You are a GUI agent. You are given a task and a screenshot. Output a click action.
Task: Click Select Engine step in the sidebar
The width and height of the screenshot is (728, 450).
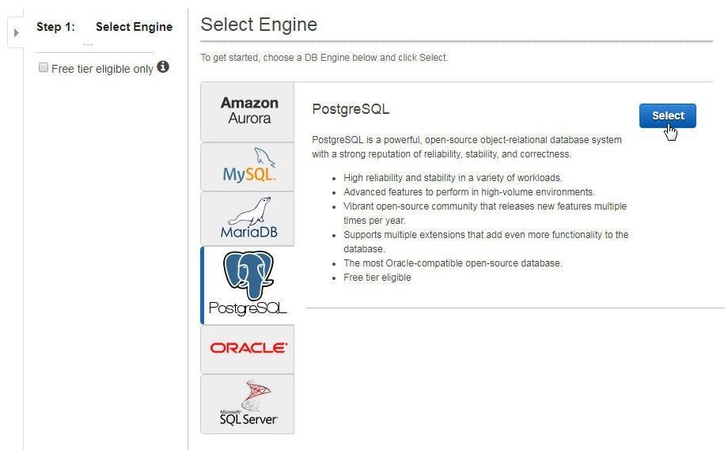tap(135, 27)
